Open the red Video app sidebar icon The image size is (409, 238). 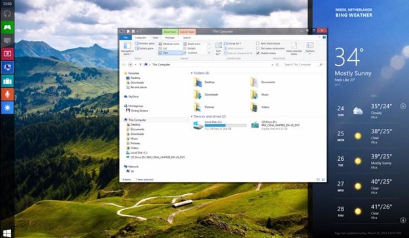coord(7,54)
